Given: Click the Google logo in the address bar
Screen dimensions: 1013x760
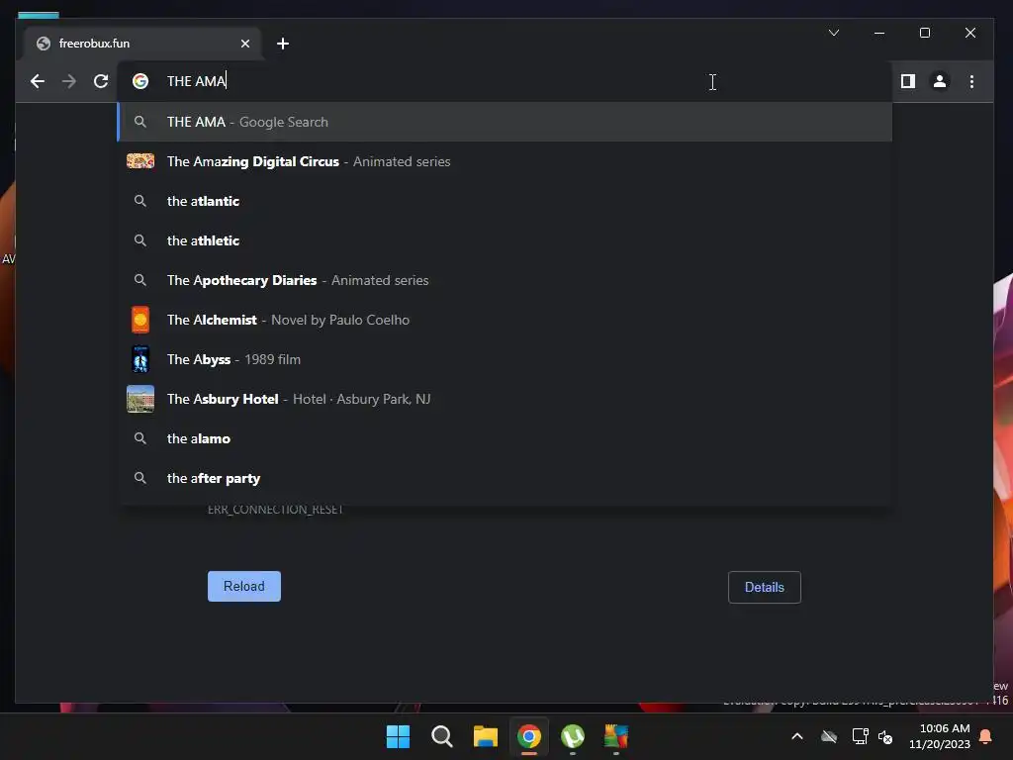Looking at the screenshot, I should pyautogui.click(x=140, y=81).
